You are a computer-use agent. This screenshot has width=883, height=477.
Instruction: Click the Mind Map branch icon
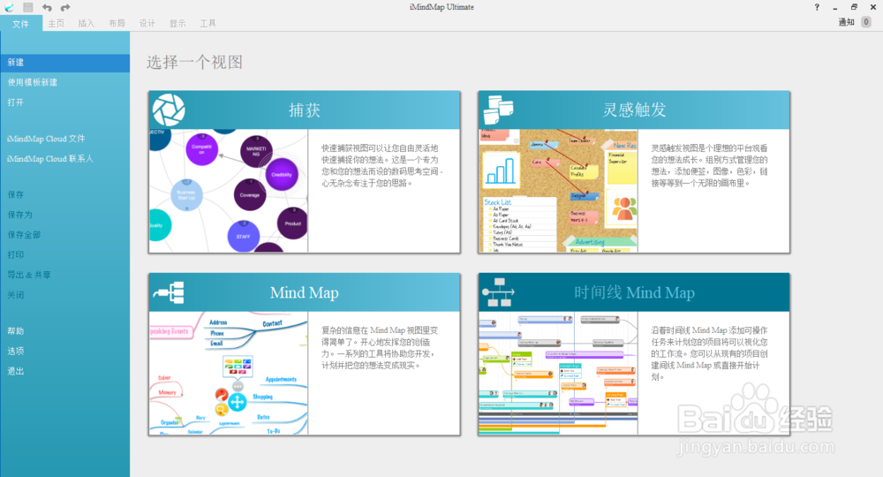tap(169, 292)
